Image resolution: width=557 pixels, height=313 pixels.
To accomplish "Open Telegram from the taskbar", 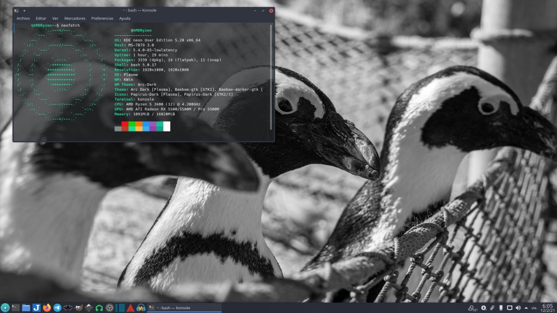I will pyautogui.click(x=57, y=308).
